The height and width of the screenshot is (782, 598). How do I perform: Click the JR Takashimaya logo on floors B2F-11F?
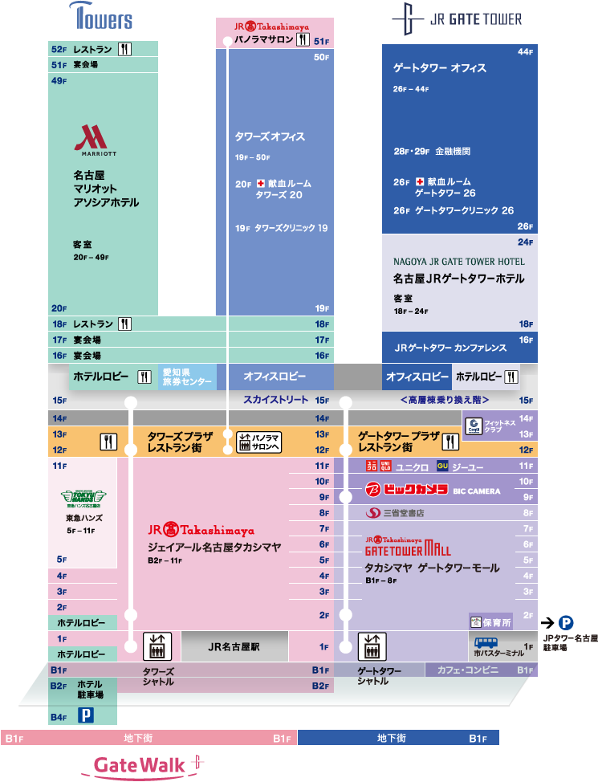click(x=201, y=530)
